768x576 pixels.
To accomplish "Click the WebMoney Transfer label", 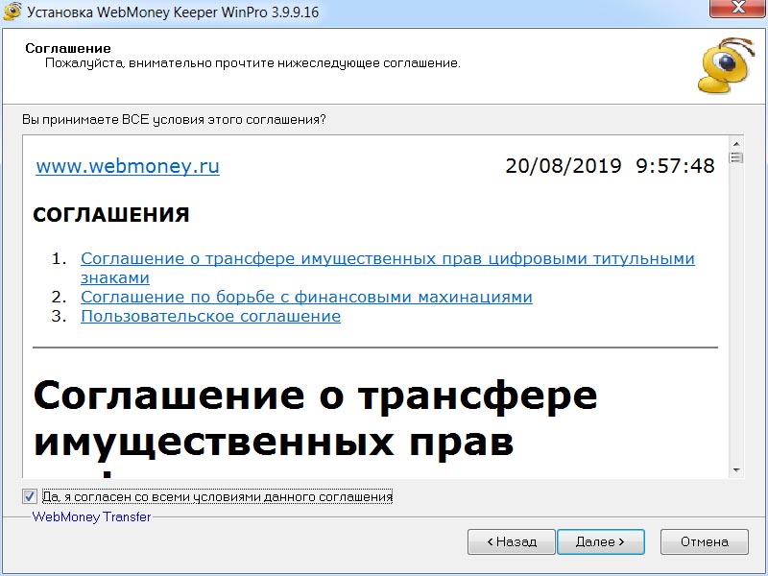I will click(91, 516).
